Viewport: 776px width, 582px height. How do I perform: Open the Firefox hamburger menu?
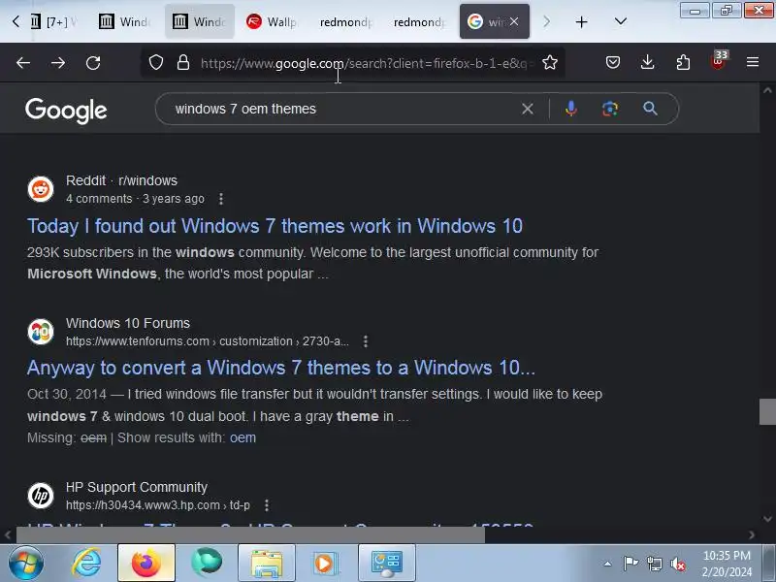(x=753, y=62)
